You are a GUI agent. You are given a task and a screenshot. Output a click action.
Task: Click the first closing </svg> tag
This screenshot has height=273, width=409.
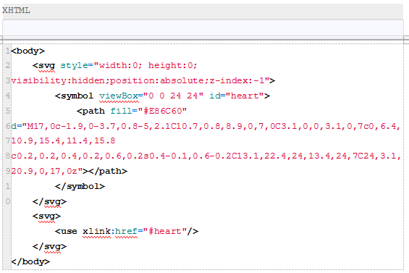(49, 202)
